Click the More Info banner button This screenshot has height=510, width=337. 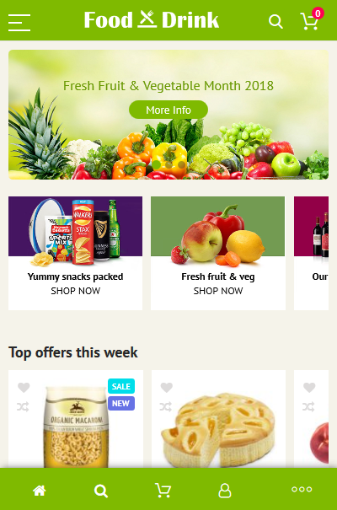(x=168, y=110)
